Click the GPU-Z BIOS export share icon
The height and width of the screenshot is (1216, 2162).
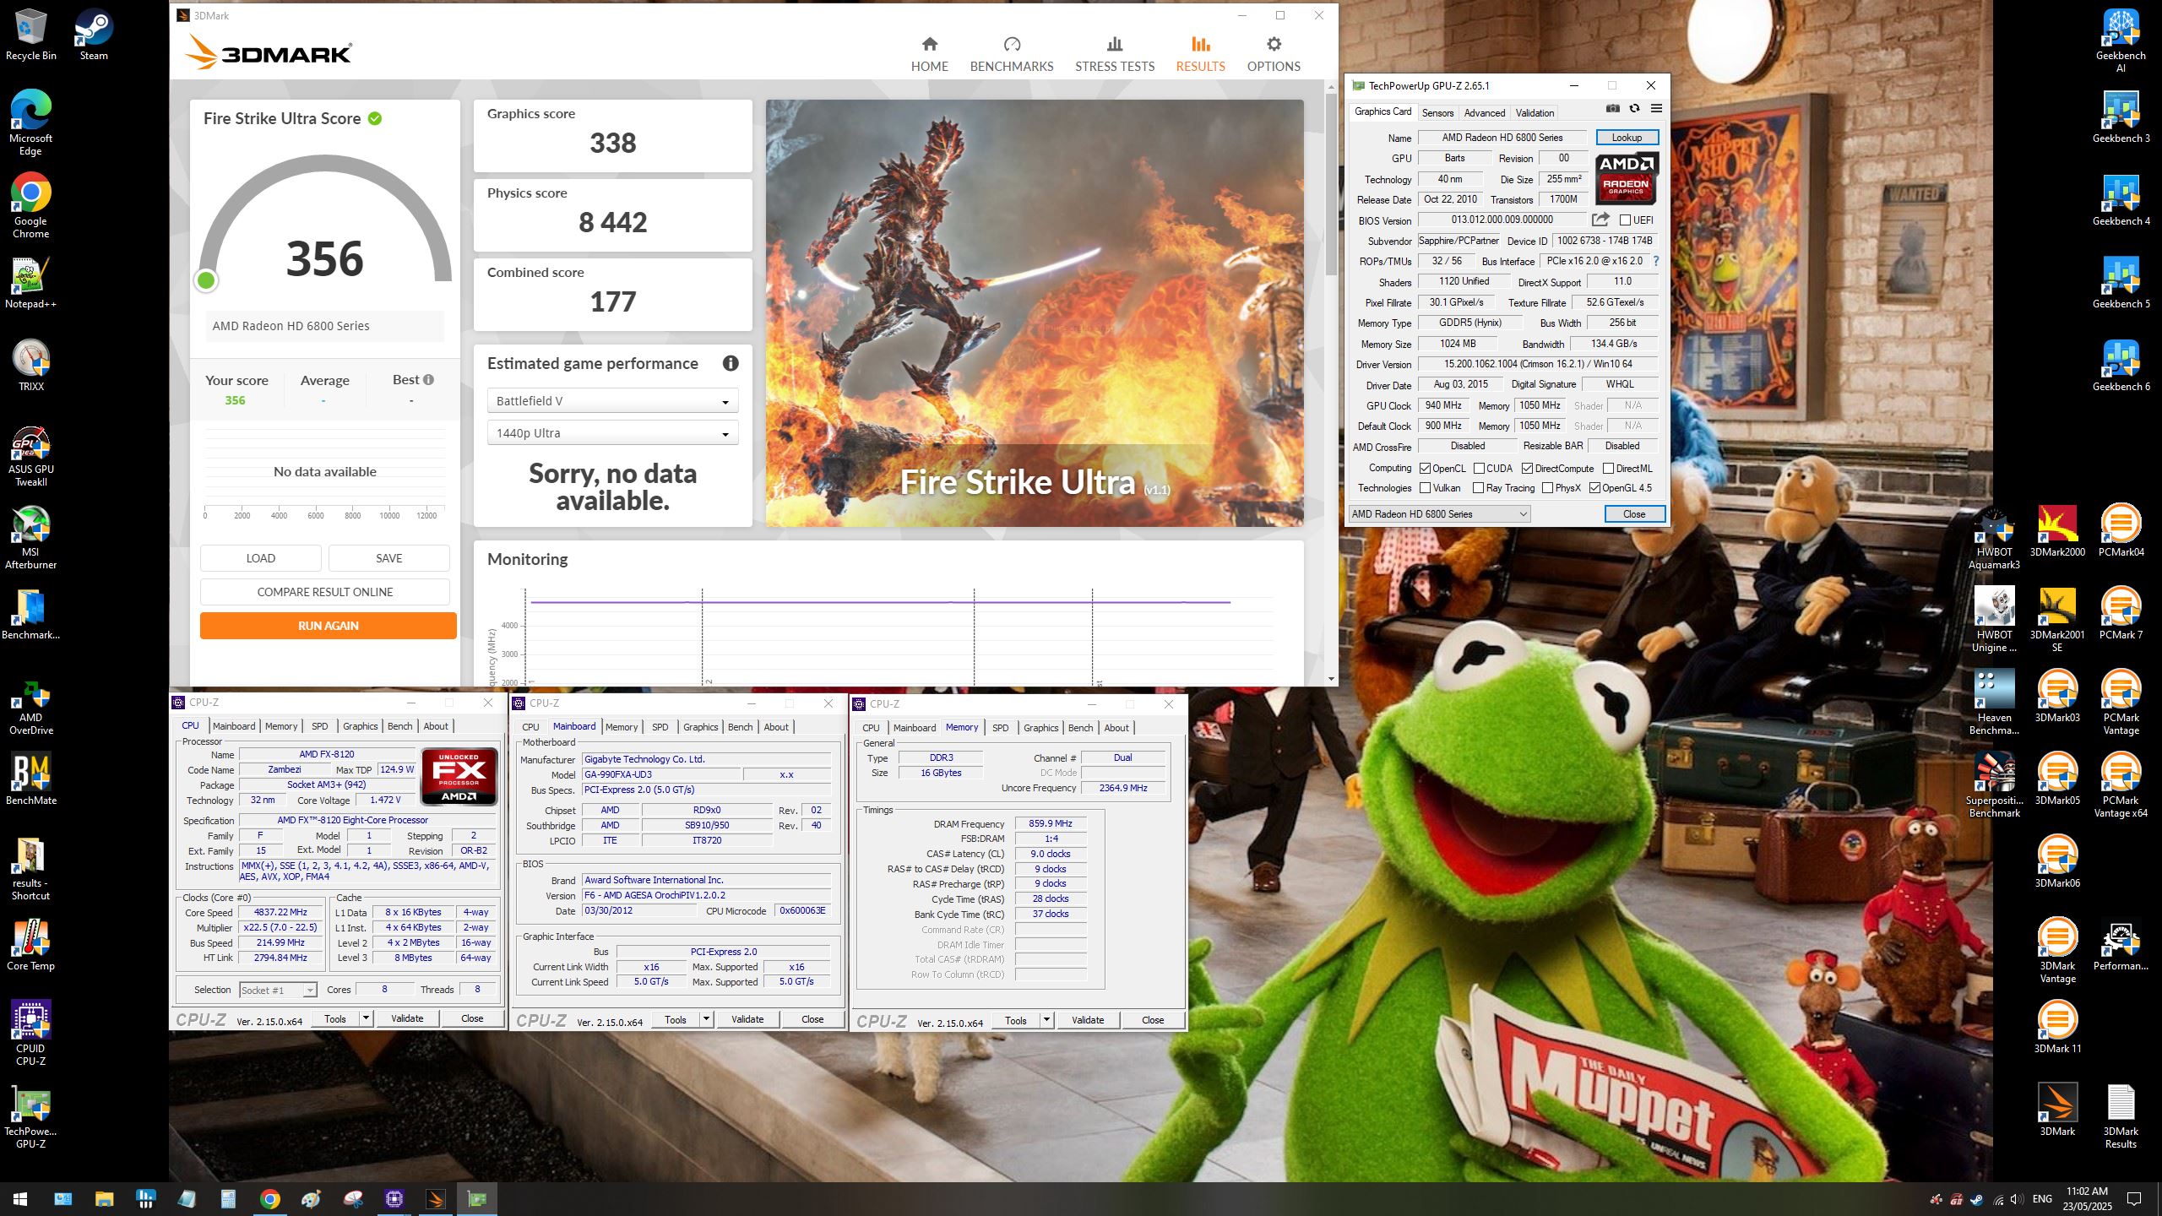pyautogui.click(x=1600, y=220)
